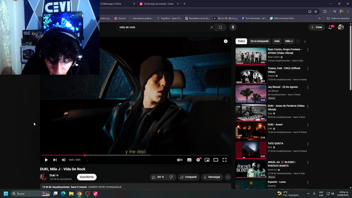
Task: Click the Crear button
Action: (317, 27)
